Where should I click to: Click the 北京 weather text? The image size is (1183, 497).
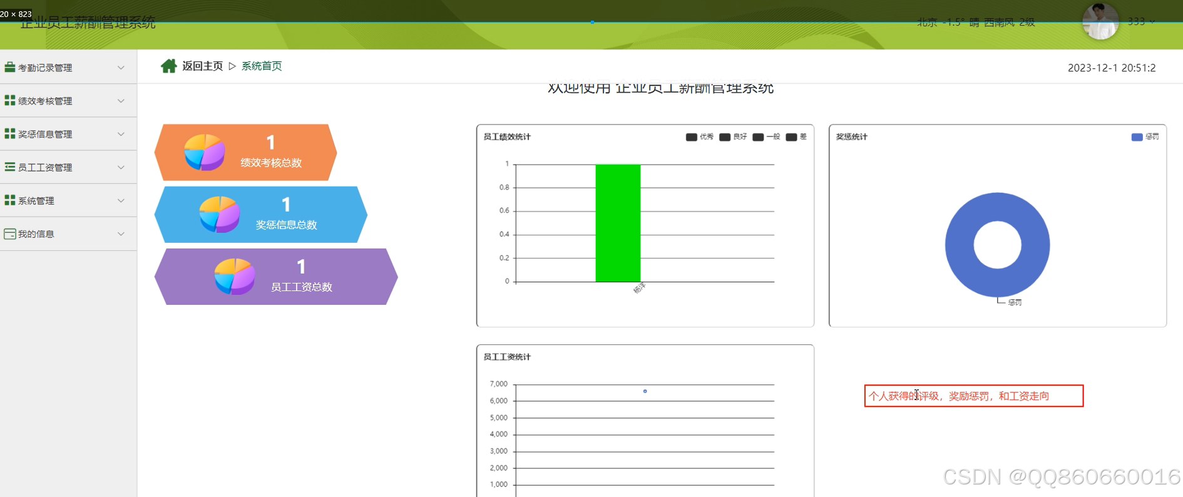point(976,22)
